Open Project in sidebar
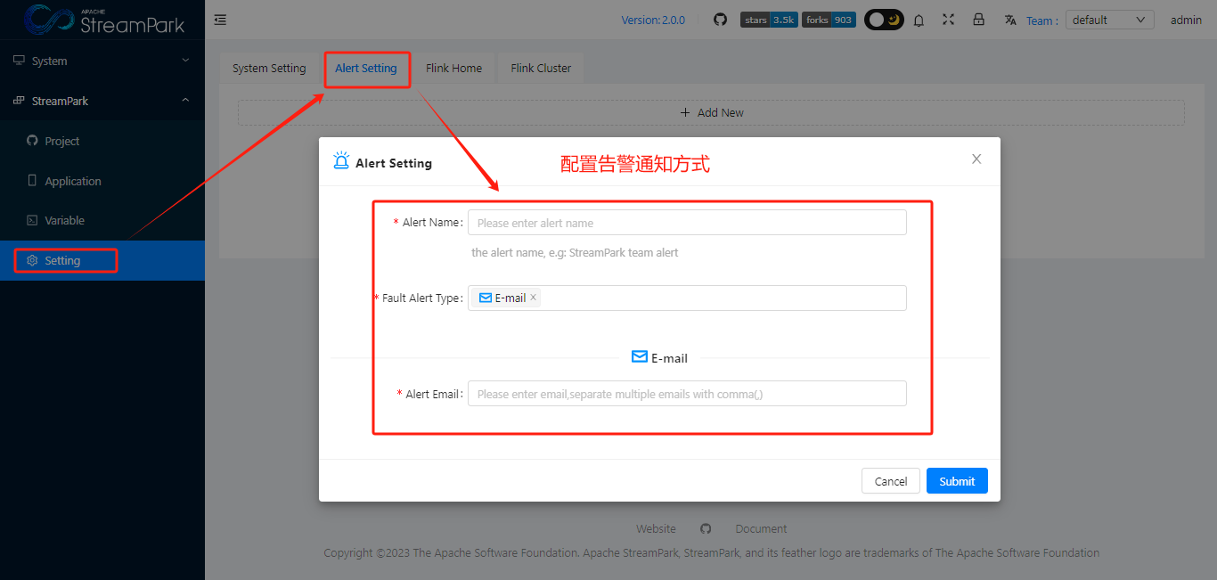The height and width of the screenshot is (580, 1217). (x=102, y=141)
